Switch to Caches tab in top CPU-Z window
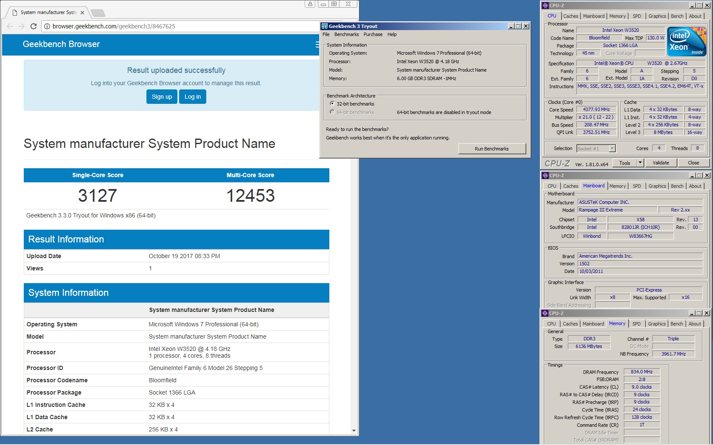 (570, 16)
